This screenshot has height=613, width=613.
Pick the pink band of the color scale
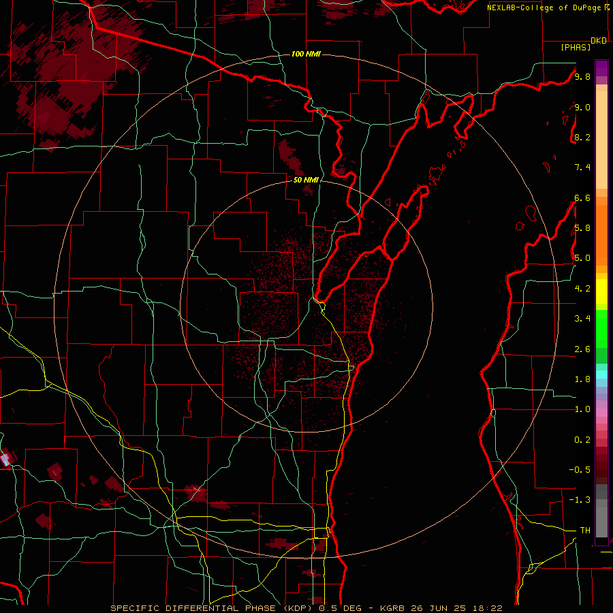click(601, 413)
